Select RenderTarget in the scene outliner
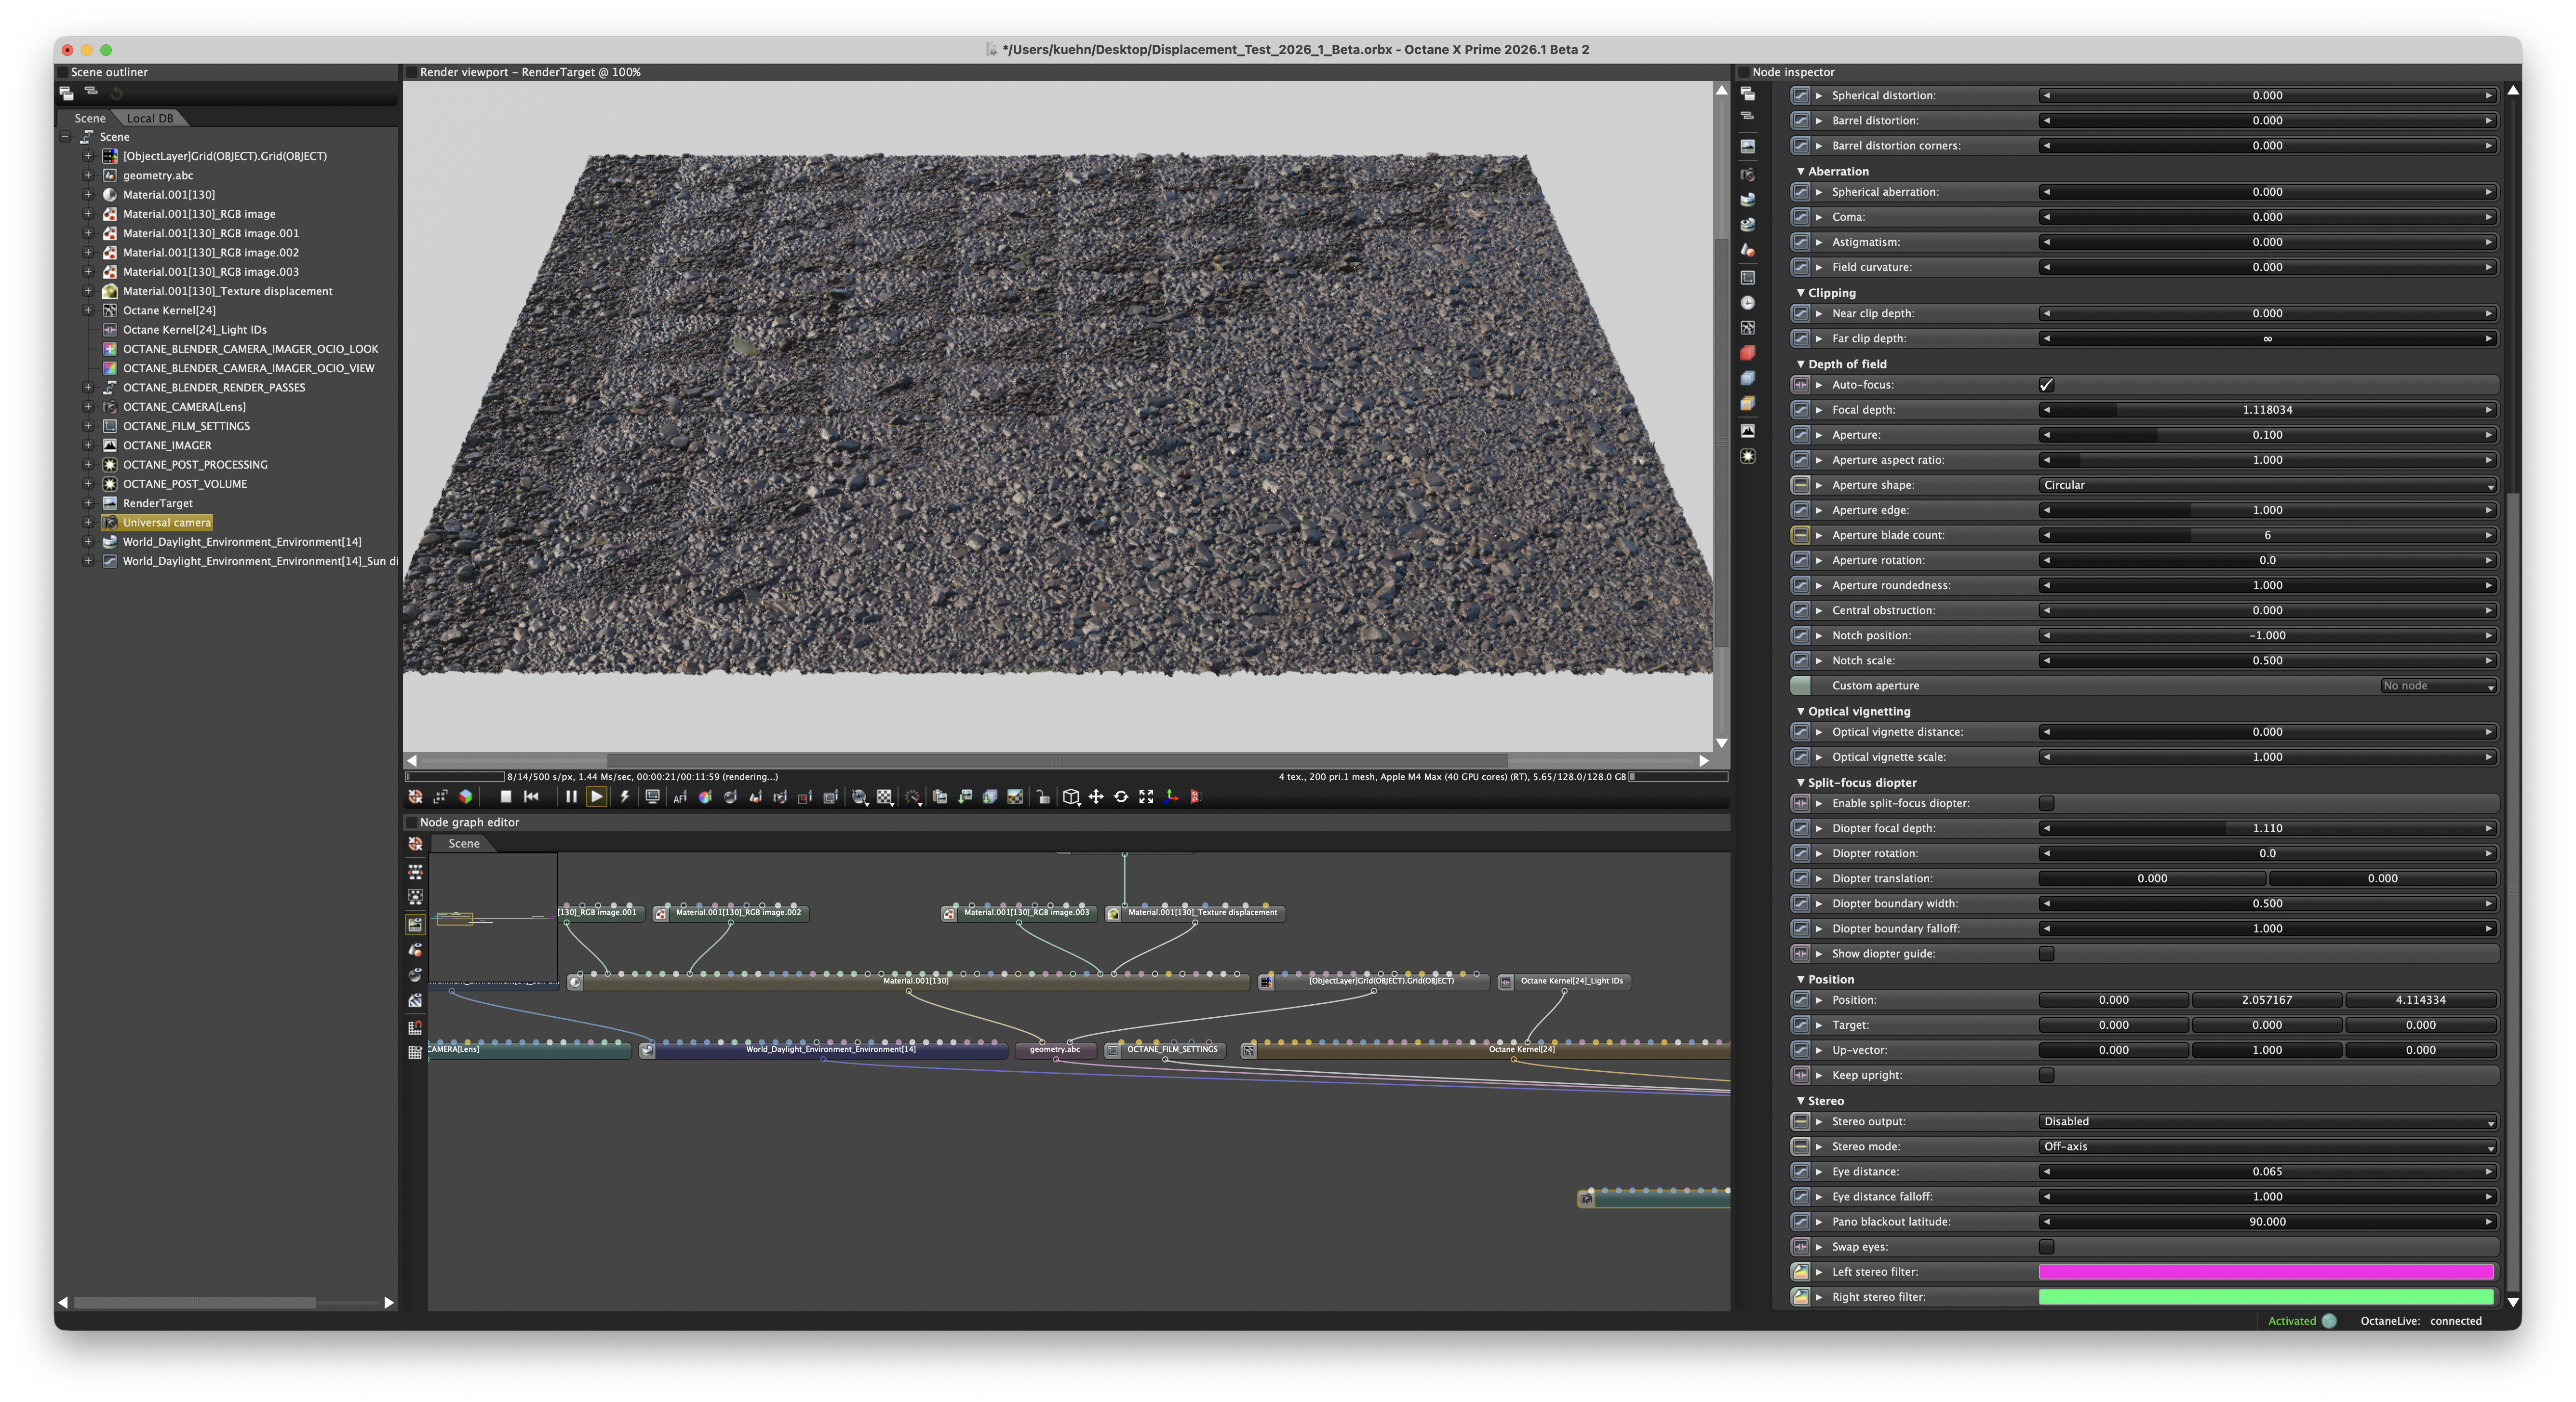The image size is (2576, 1402). [x=158, y=503]
